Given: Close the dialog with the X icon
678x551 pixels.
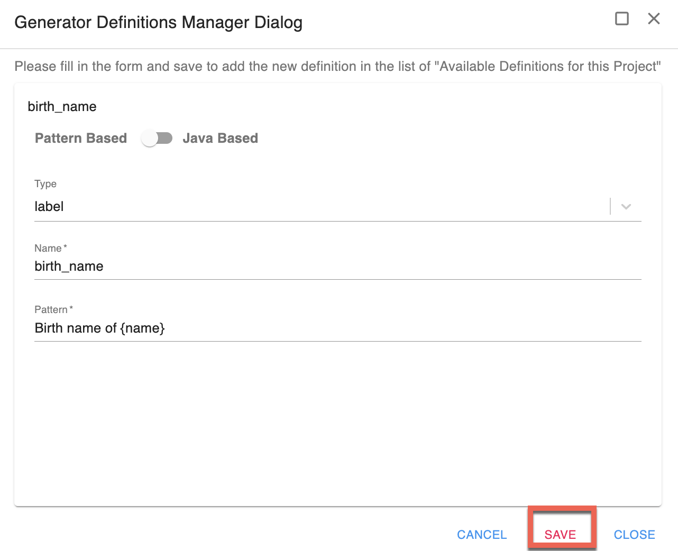Looking at the screenshot, I should 654,19.
